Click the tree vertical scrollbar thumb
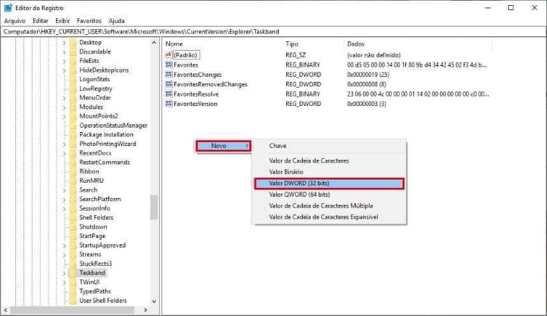This screenshot has width=547, height=316. pyautogui.click(x=154, y=207)
